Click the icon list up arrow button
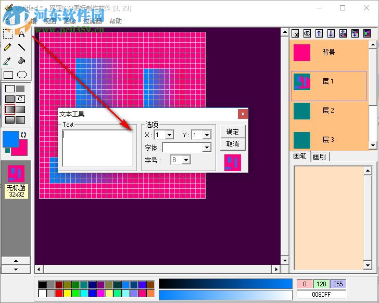Image resolution: width=379 pixels, height=303 pixels. point(16,261)
